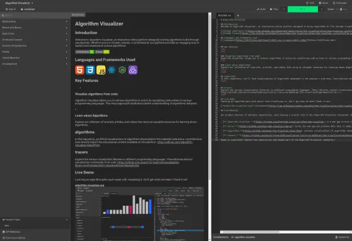The width and height of the screenshot is (352, 241).
Task: Open the algorithm-visualizer.org link
Action: pos(90,185)
